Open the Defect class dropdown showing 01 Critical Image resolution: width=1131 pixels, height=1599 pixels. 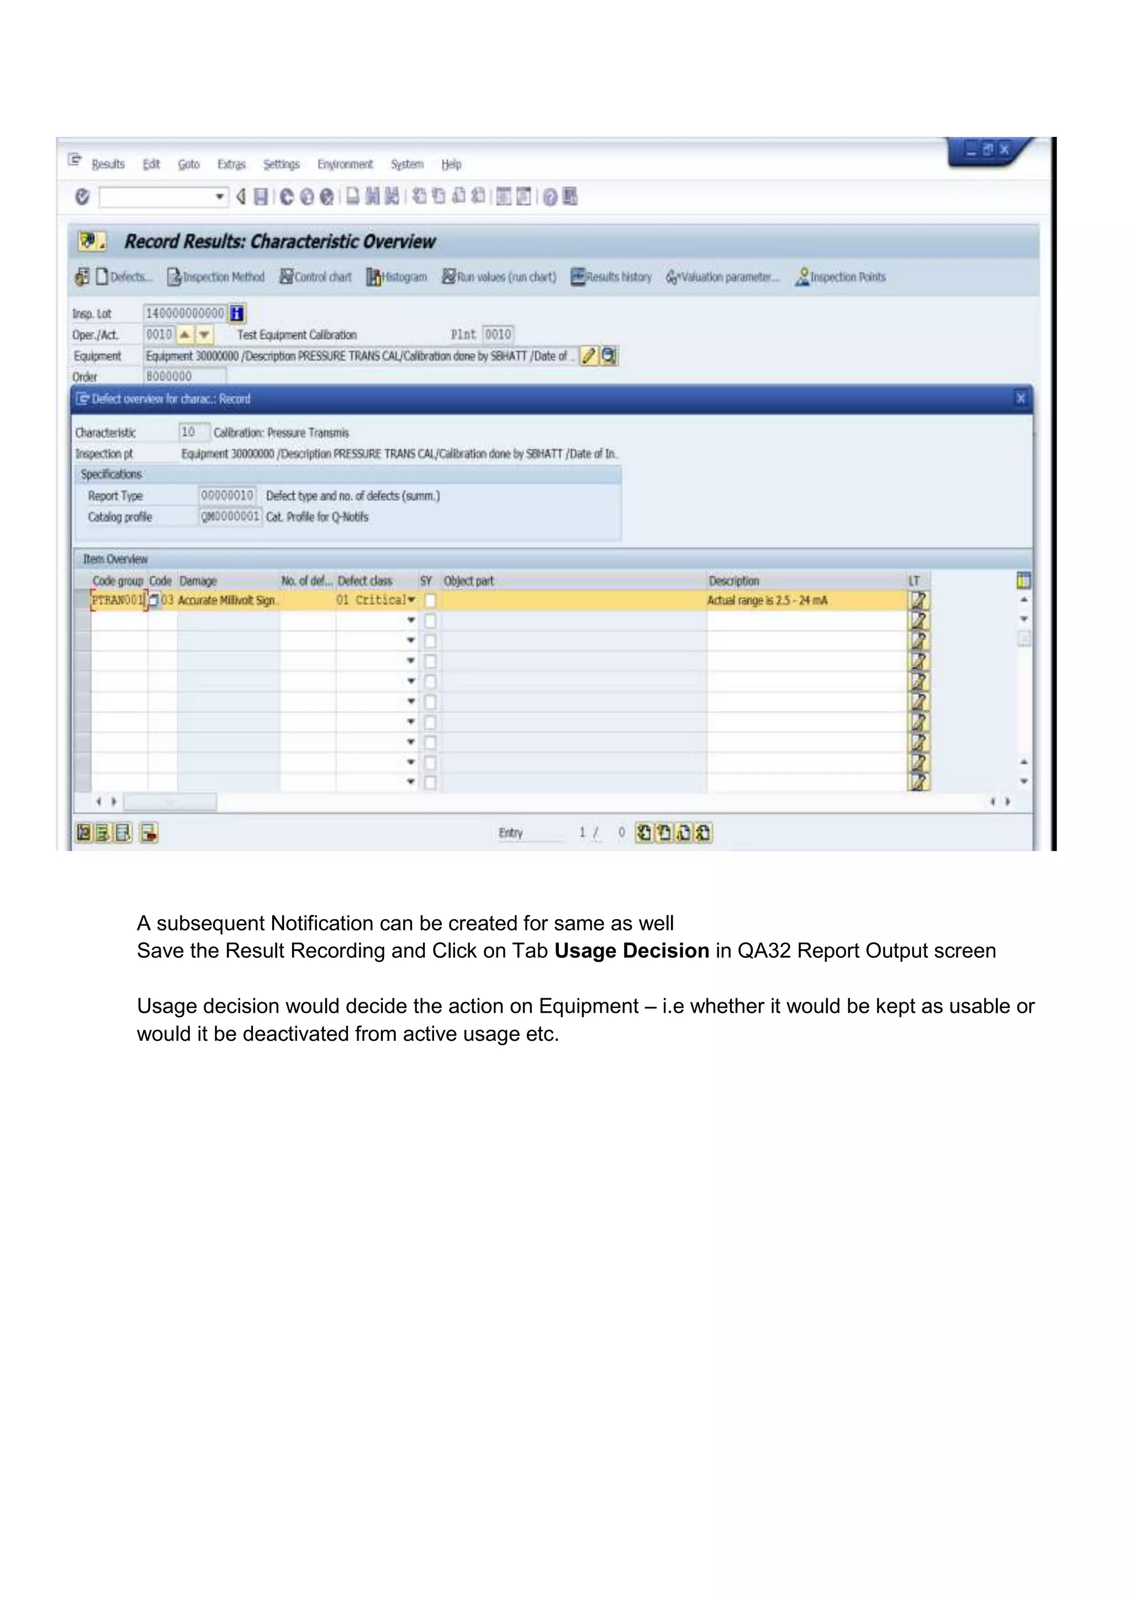(411, 600)
